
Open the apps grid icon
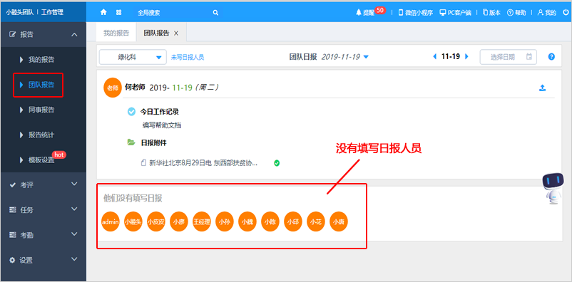[119, 12]
